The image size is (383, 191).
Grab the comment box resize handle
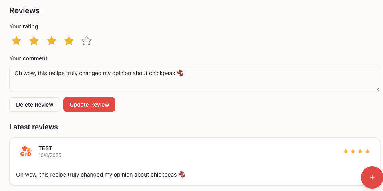tap(377, 89)
